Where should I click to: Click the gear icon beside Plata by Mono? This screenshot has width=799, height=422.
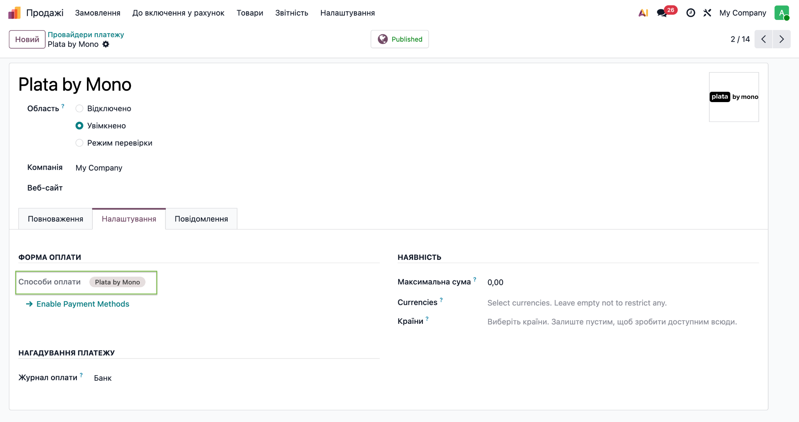point(106,44)
